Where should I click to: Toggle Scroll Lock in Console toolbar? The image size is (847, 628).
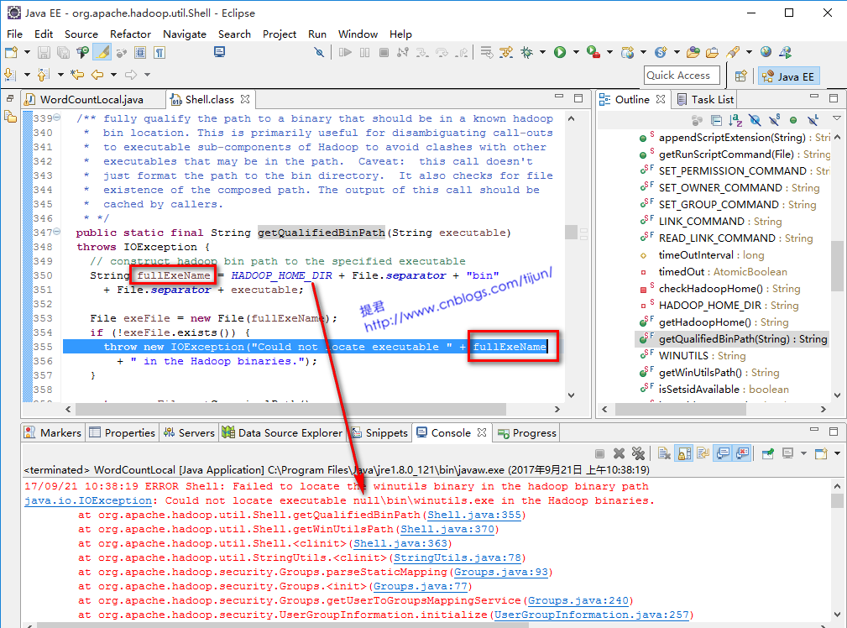(x=684, y=453)
